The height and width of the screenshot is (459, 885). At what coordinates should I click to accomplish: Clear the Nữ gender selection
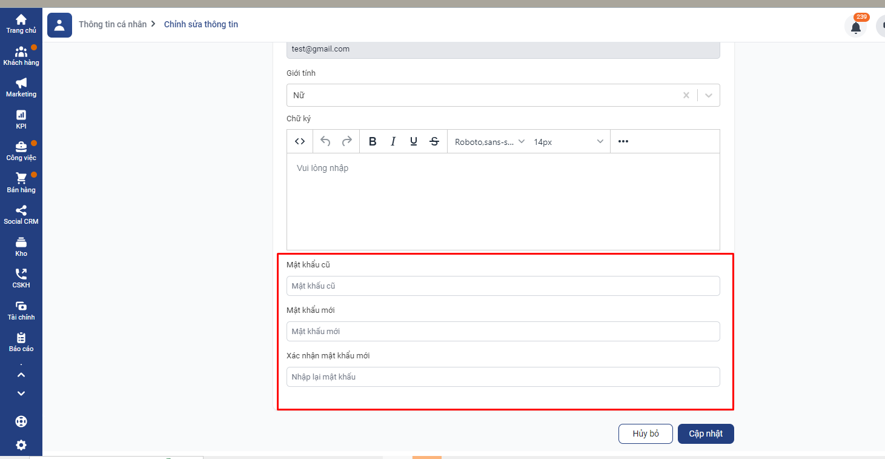point(686,95)
